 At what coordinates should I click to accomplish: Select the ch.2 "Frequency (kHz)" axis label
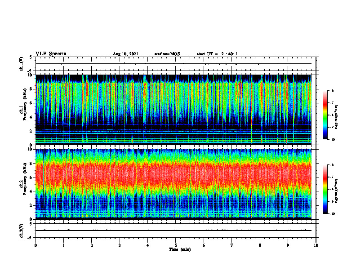tap(25, 179)
